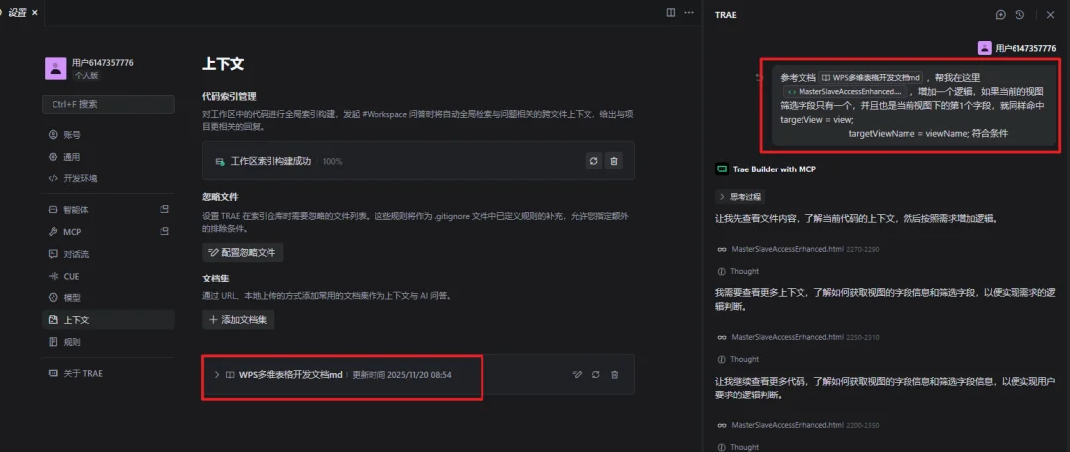Open the MCP settings entry

pos(108,232)
